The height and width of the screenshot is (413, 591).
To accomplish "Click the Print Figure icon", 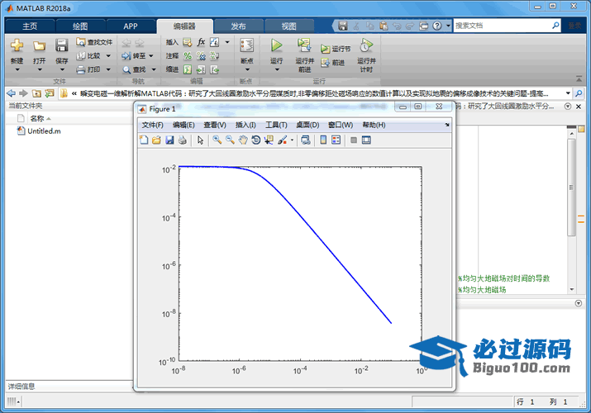I will coord(182,140).
